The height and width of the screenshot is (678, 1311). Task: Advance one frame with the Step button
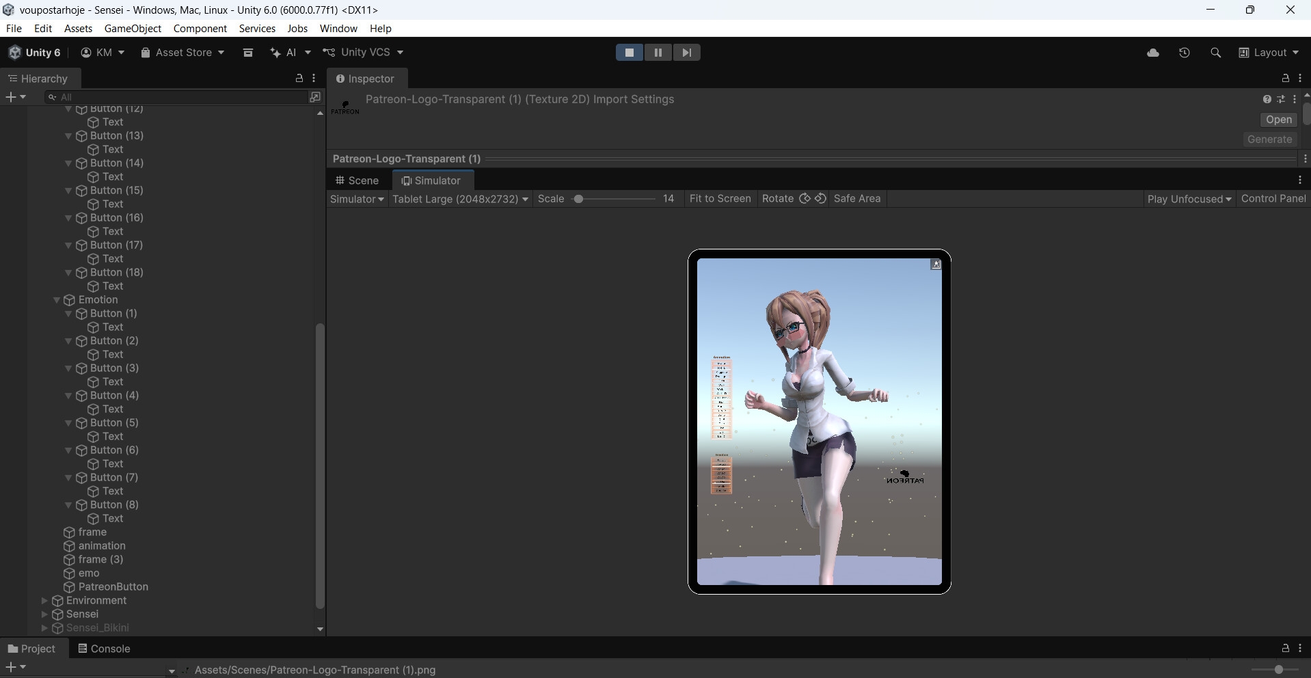(686, 53)
